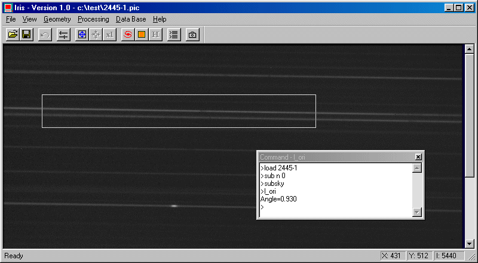Open the Data Base menu

[x=131, y=19]
